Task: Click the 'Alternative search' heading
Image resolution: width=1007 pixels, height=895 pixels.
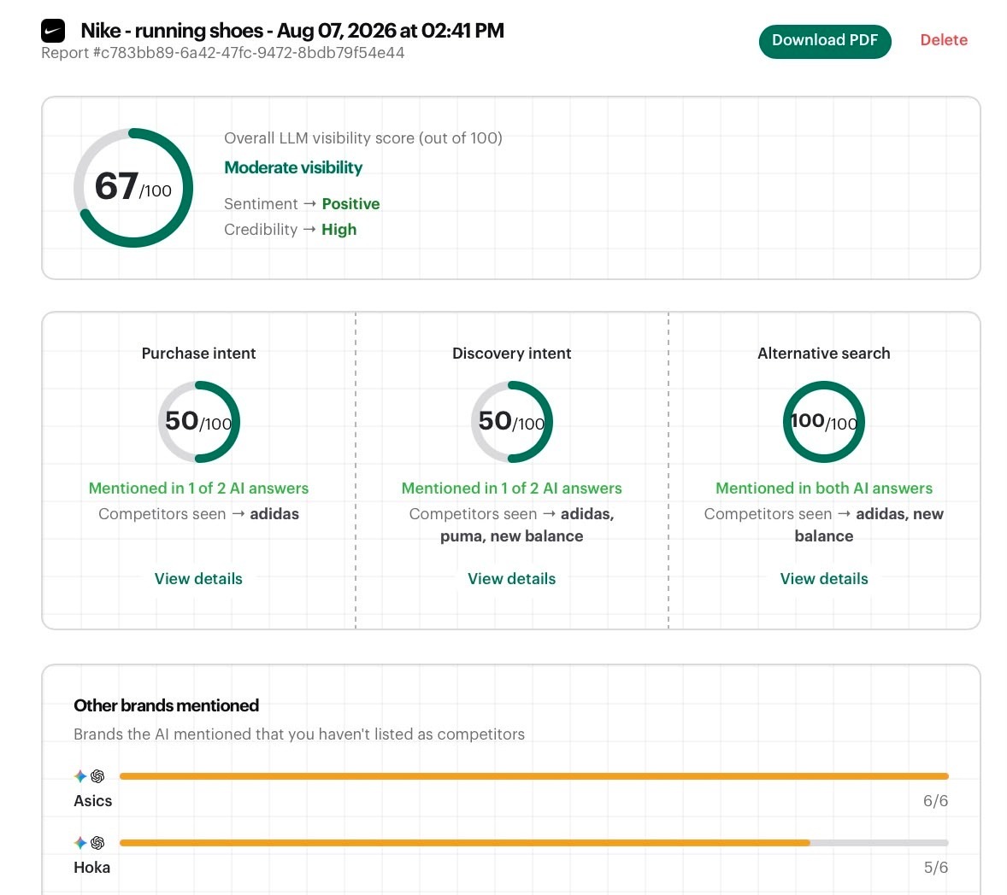Action: [x=824, y=354]
